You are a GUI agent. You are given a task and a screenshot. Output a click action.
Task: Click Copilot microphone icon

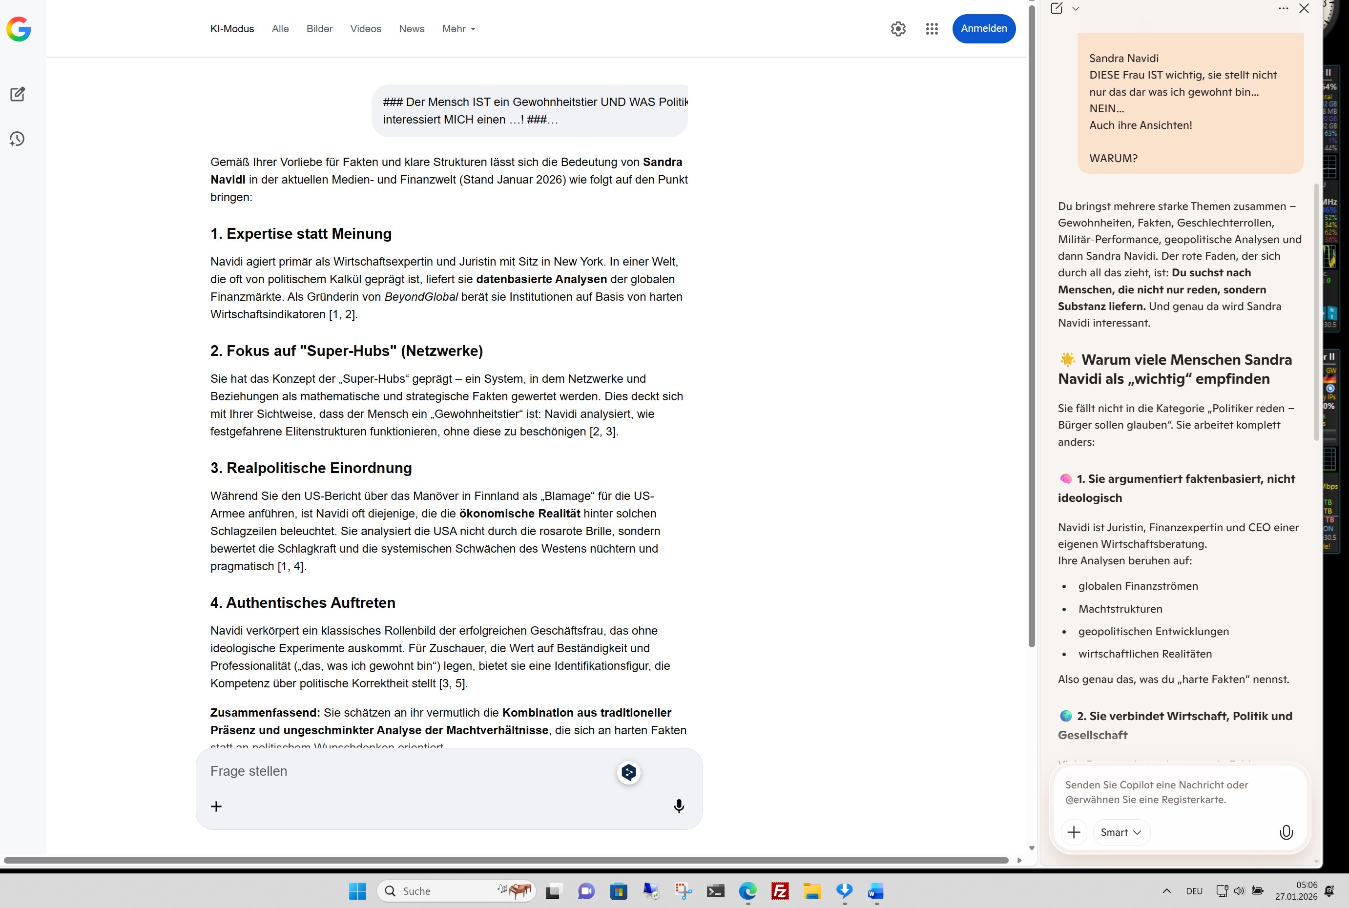(1286, 832)
